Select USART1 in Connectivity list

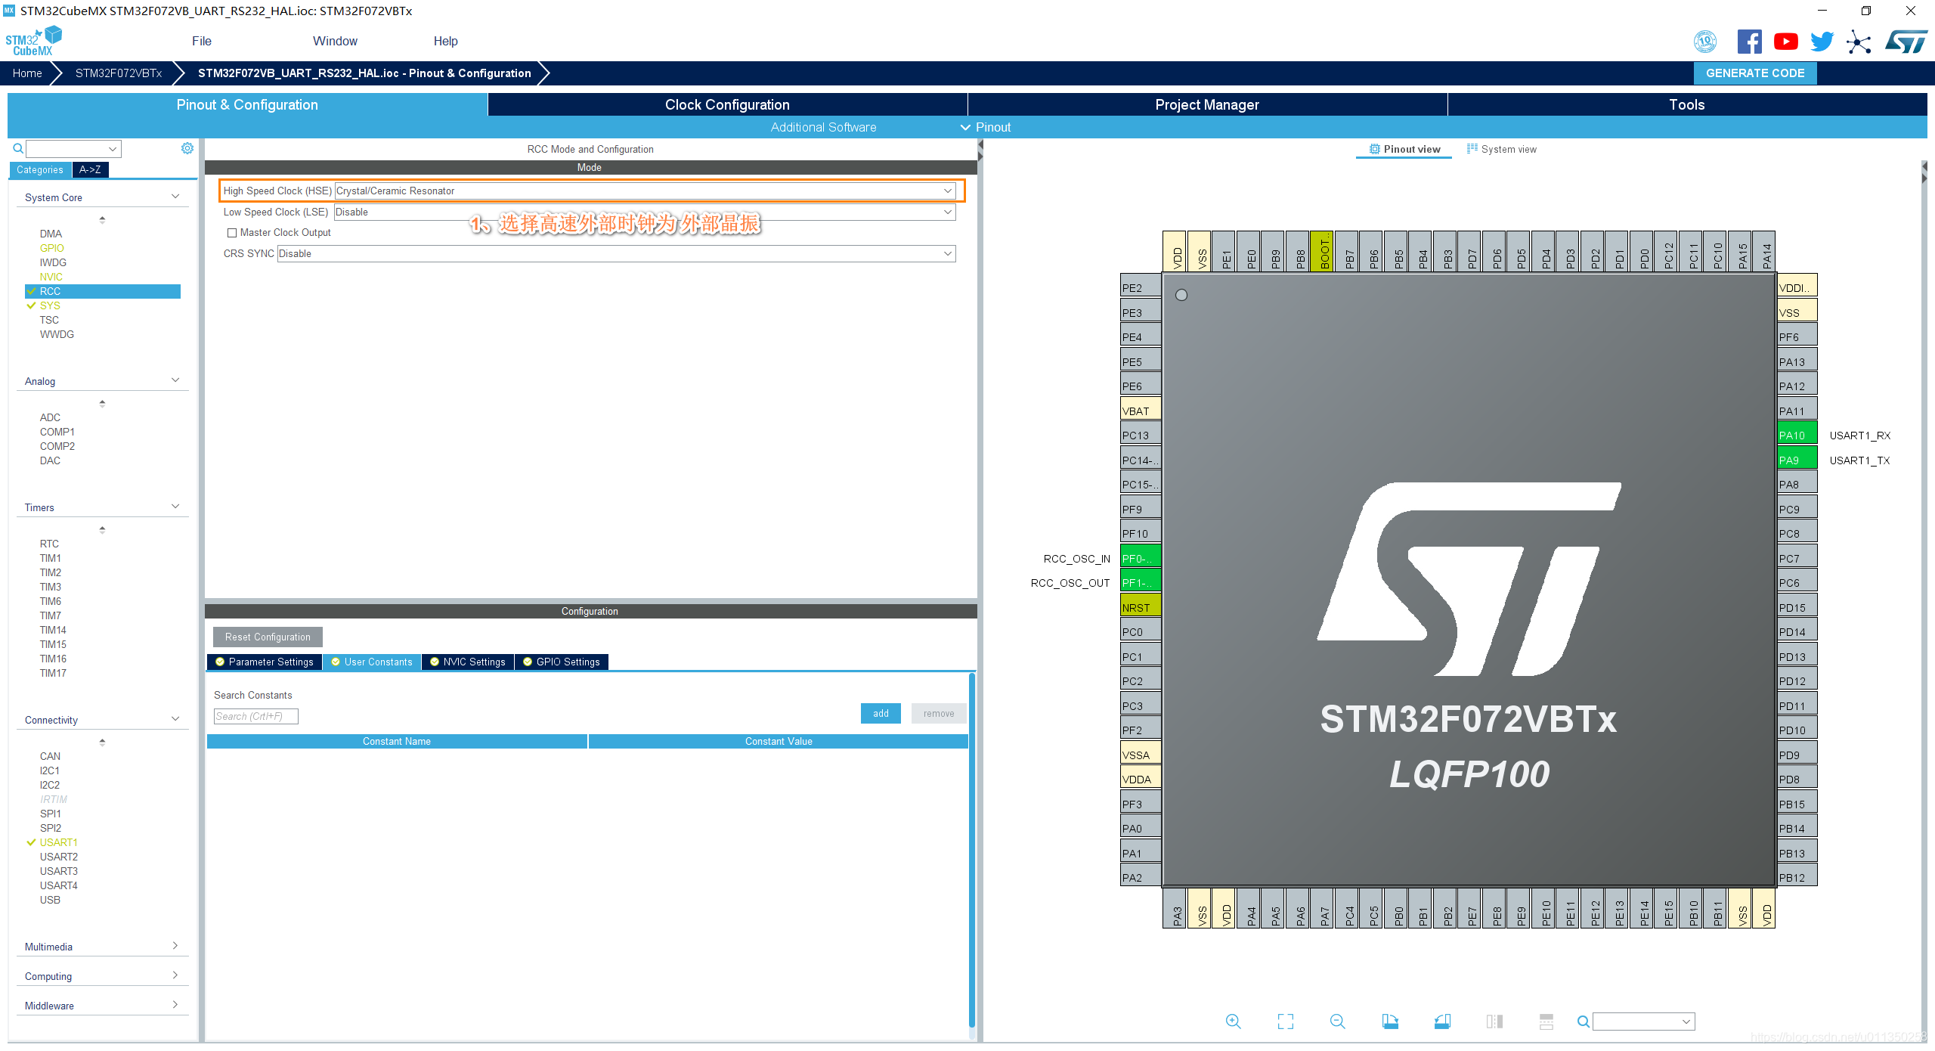tap(59, 842)
